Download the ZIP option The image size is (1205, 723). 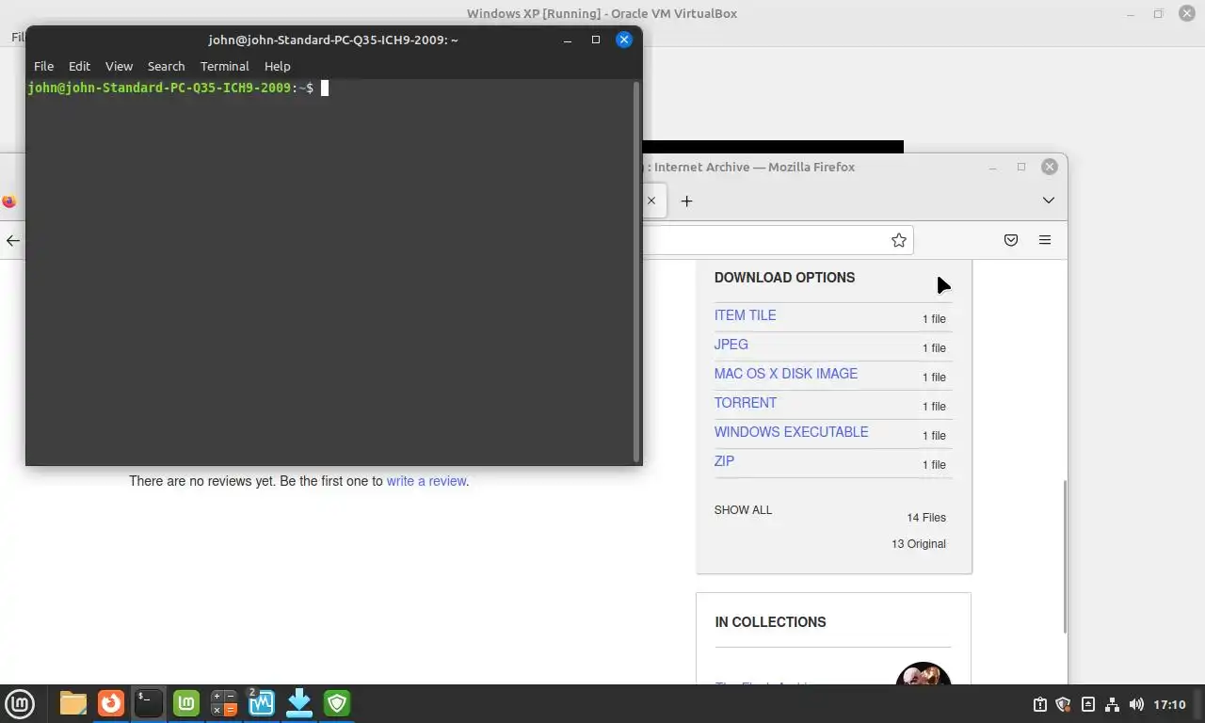coord(724,461)
